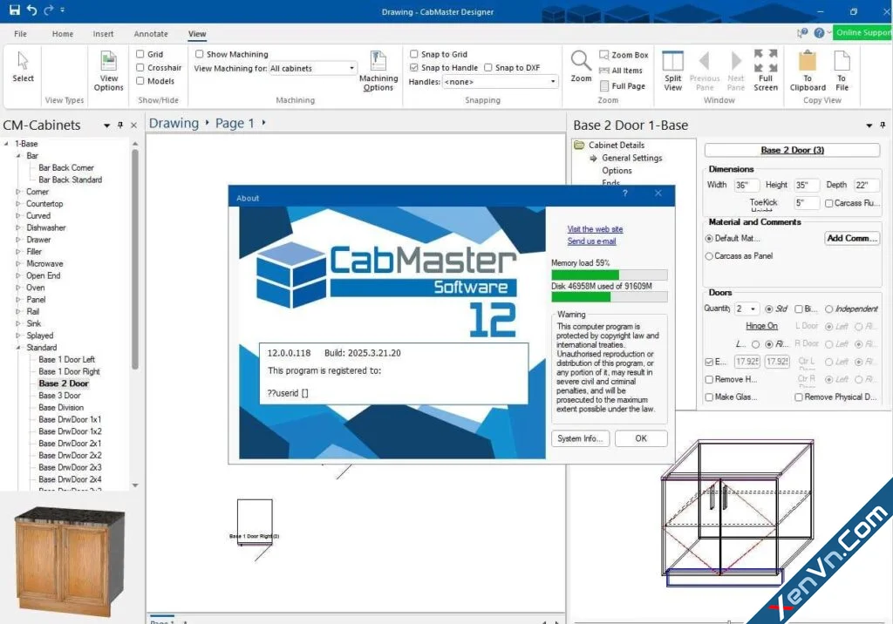Viewport: 893px width, 624px height.
Task: Select Base 3 Door tree item
Action: pyautogui.click(x=59, y=395)
